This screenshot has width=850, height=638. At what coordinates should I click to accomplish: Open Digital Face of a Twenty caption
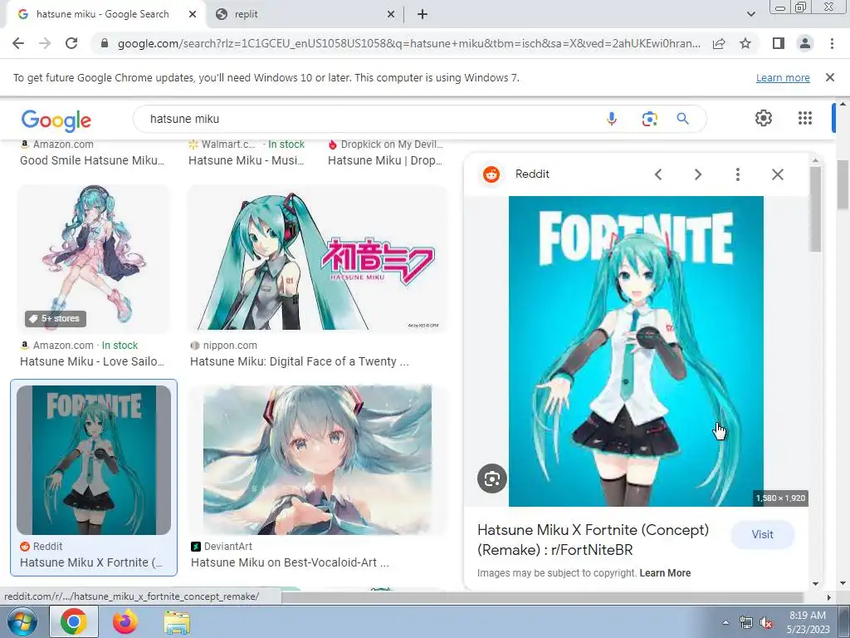point(299,361)
